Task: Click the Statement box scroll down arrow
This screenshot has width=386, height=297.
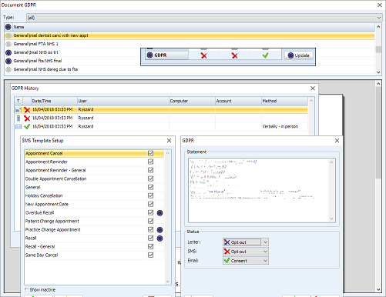Action: [x=331, y=219]
